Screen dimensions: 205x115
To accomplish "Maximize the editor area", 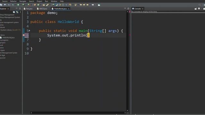I will [x=128, y=9].
